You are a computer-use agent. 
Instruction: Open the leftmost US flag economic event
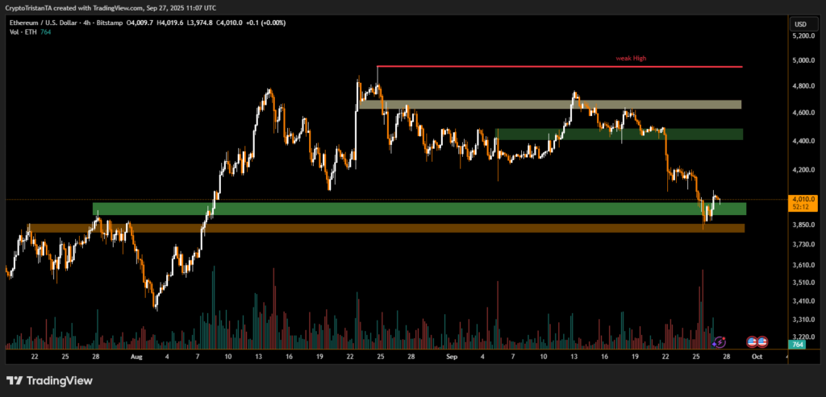[752, 342]
